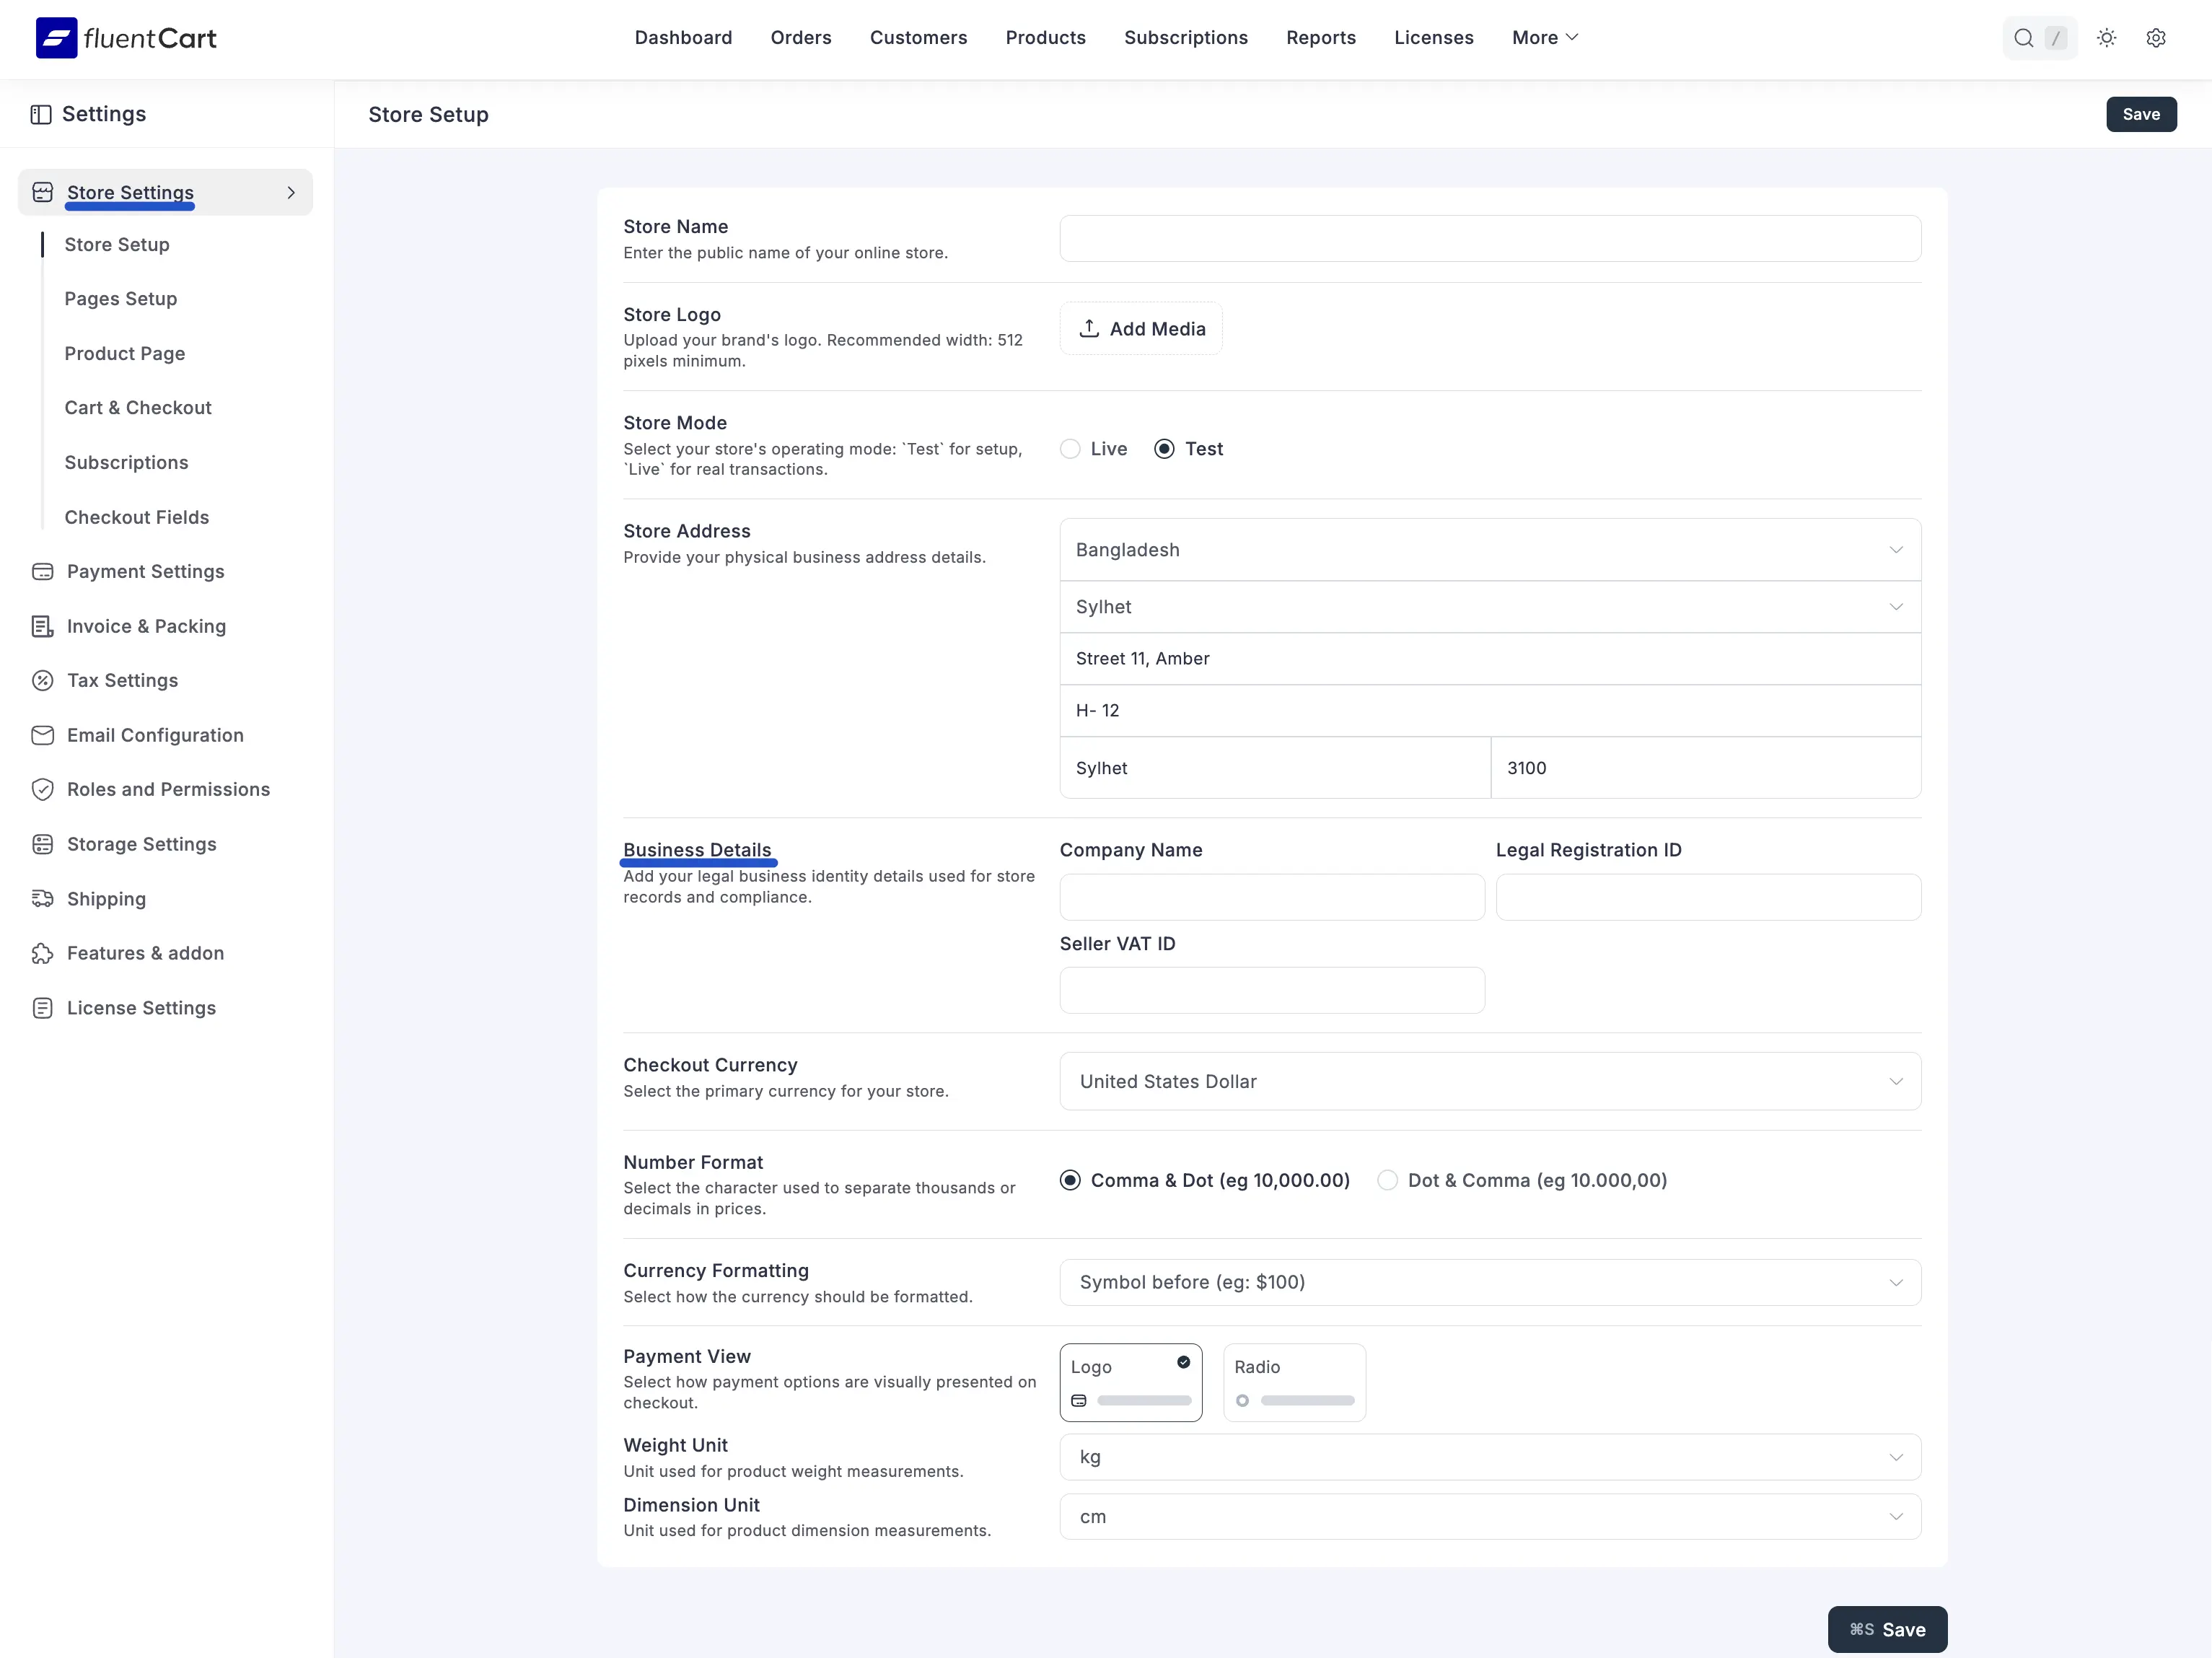Viewport: 2212px width, 1658px height.
Task: Expand Store Settings chevron
Action: 291,192
